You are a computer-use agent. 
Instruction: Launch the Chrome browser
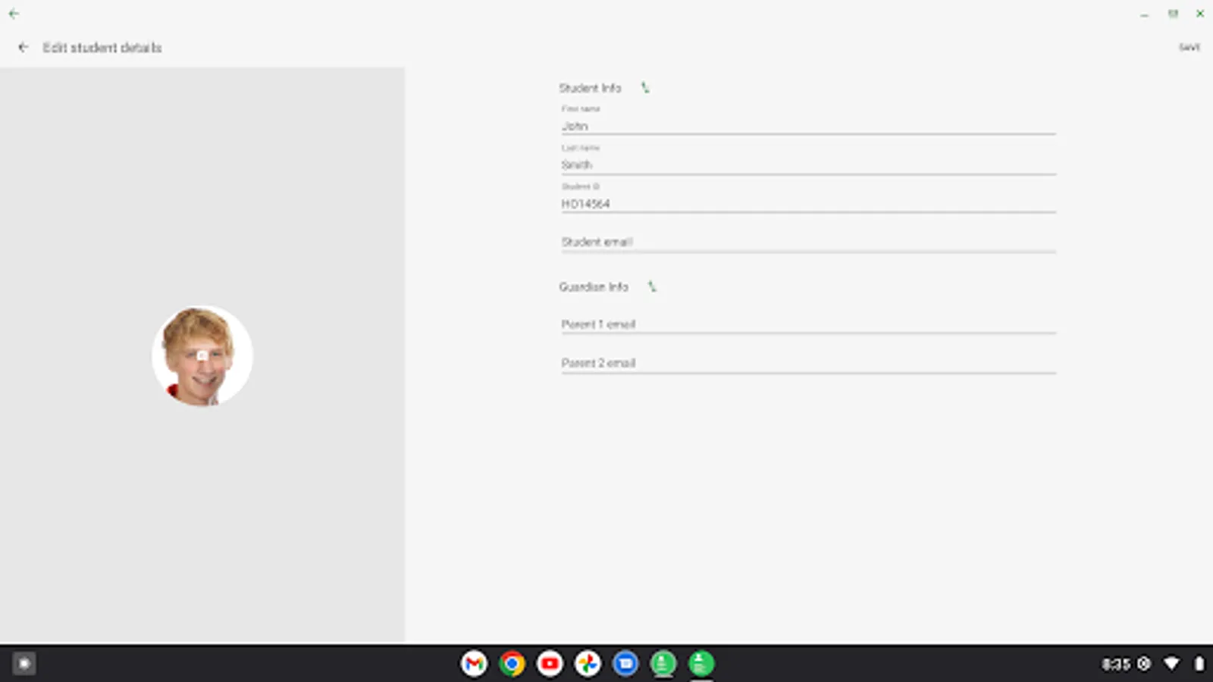click(x=512, y=662)
